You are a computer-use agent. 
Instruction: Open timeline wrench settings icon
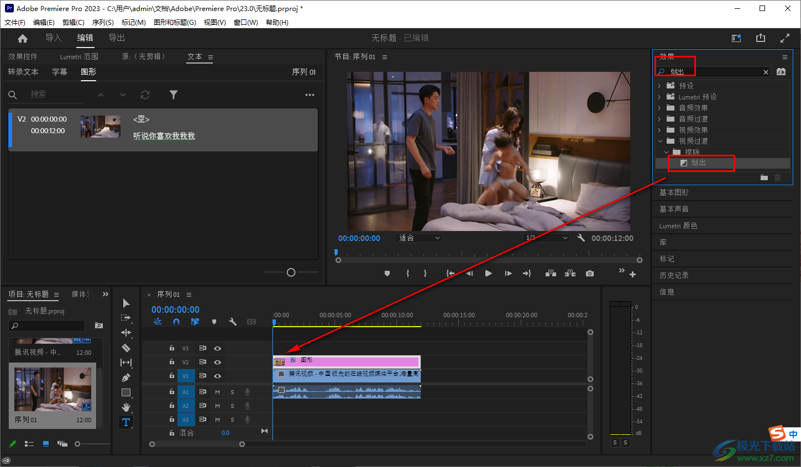pos(233,322)
